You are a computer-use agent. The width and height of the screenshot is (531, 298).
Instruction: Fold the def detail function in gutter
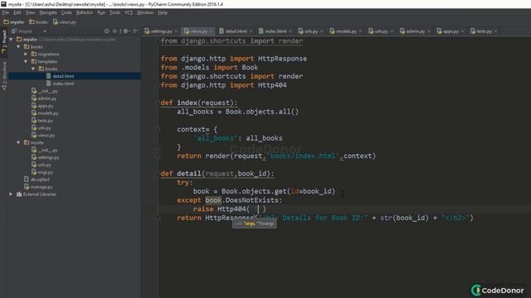point(158,174)
